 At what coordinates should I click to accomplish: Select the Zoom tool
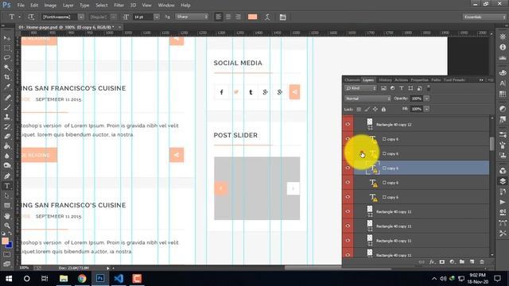click(x=7, y=226)
